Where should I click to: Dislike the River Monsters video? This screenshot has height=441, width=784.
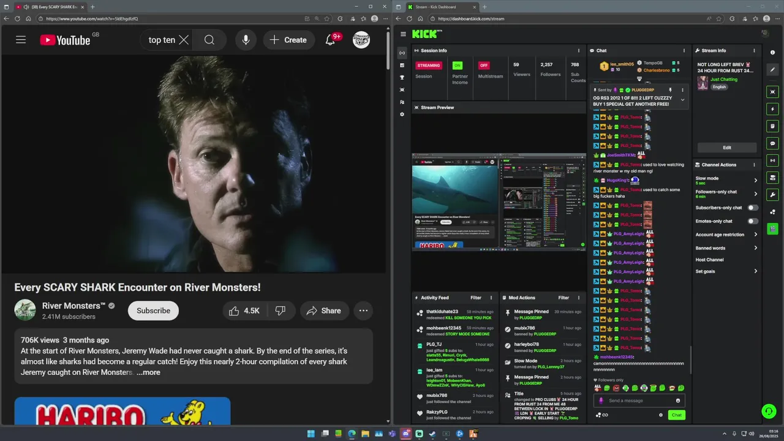point(281,311)
